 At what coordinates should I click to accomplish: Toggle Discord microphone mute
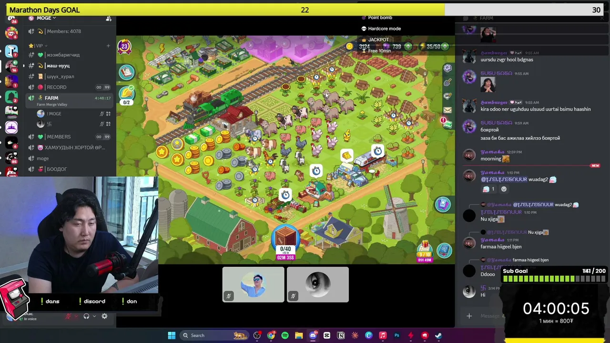(x=69, y=316)
